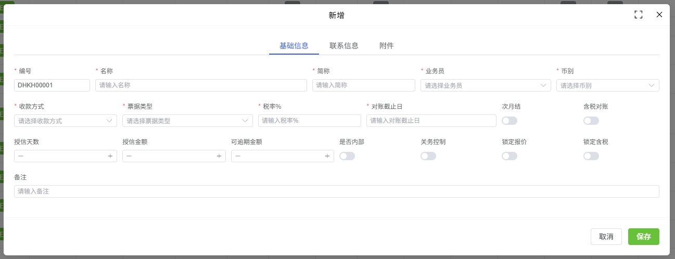This screenshot has height=259, width=675.
Task: Open the 业务员 dropdown
Action: click(486, 85)
